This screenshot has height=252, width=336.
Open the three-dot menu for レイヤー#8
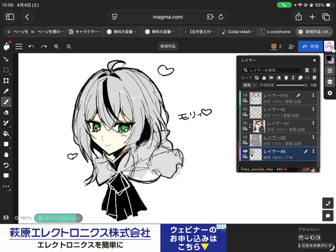point(313,151)
